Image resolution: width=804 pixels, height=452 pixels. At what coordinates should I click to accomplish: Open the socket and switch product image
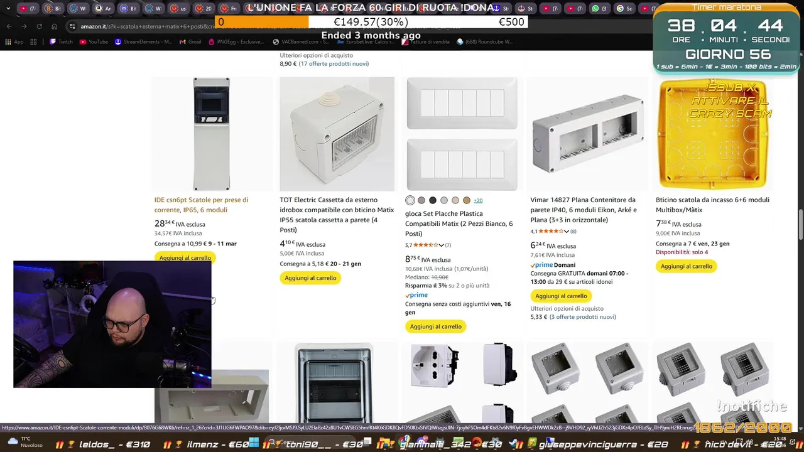point(462,382)
